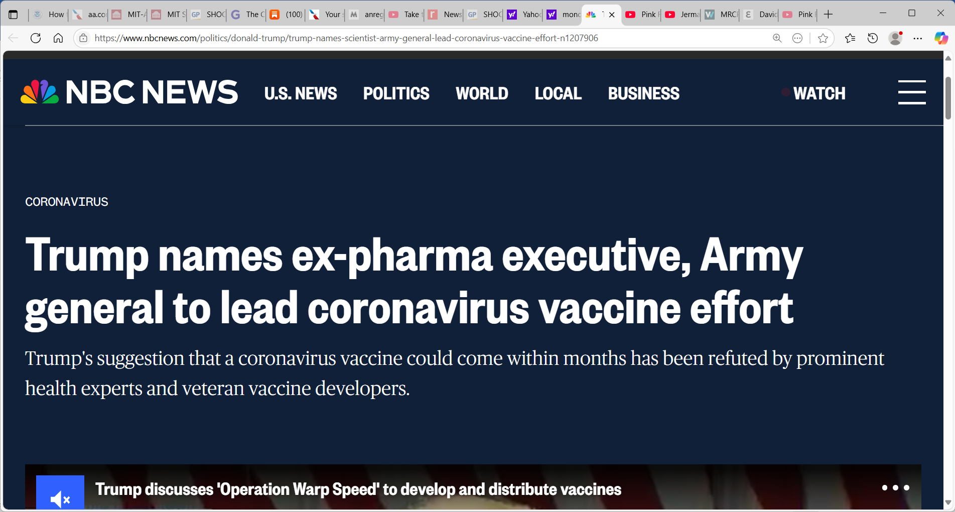
Task: Open the user profile avatar
Action: point(895,38)
